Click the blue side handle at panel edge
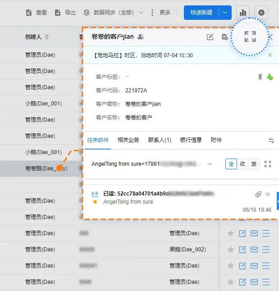279x291 pixels. point(278,201)
